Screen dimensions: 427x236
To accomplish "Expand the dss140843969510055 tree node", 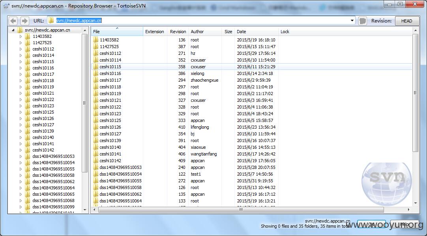I will pyautogui.click(x=21, y=169).
